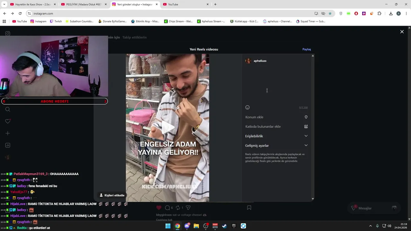Click the emoji picker icon in caption area
This screenshot has width=411, height=231.
pos(247,107)
